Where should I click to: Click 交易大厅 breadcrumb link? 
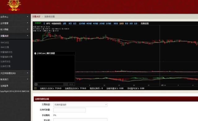click(x=36, y=16)
